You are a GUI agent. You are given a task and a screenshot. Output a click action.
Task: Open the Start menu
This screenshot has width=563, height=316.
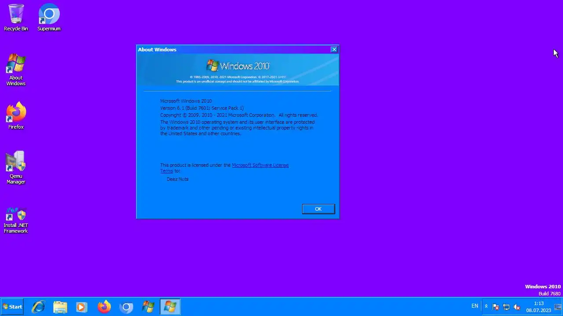pos(12,307)
